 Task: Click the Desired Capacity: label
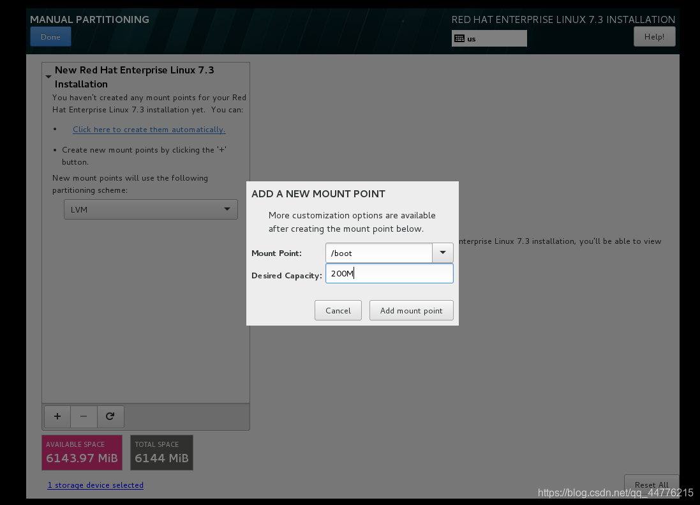[x=287, y=276]
